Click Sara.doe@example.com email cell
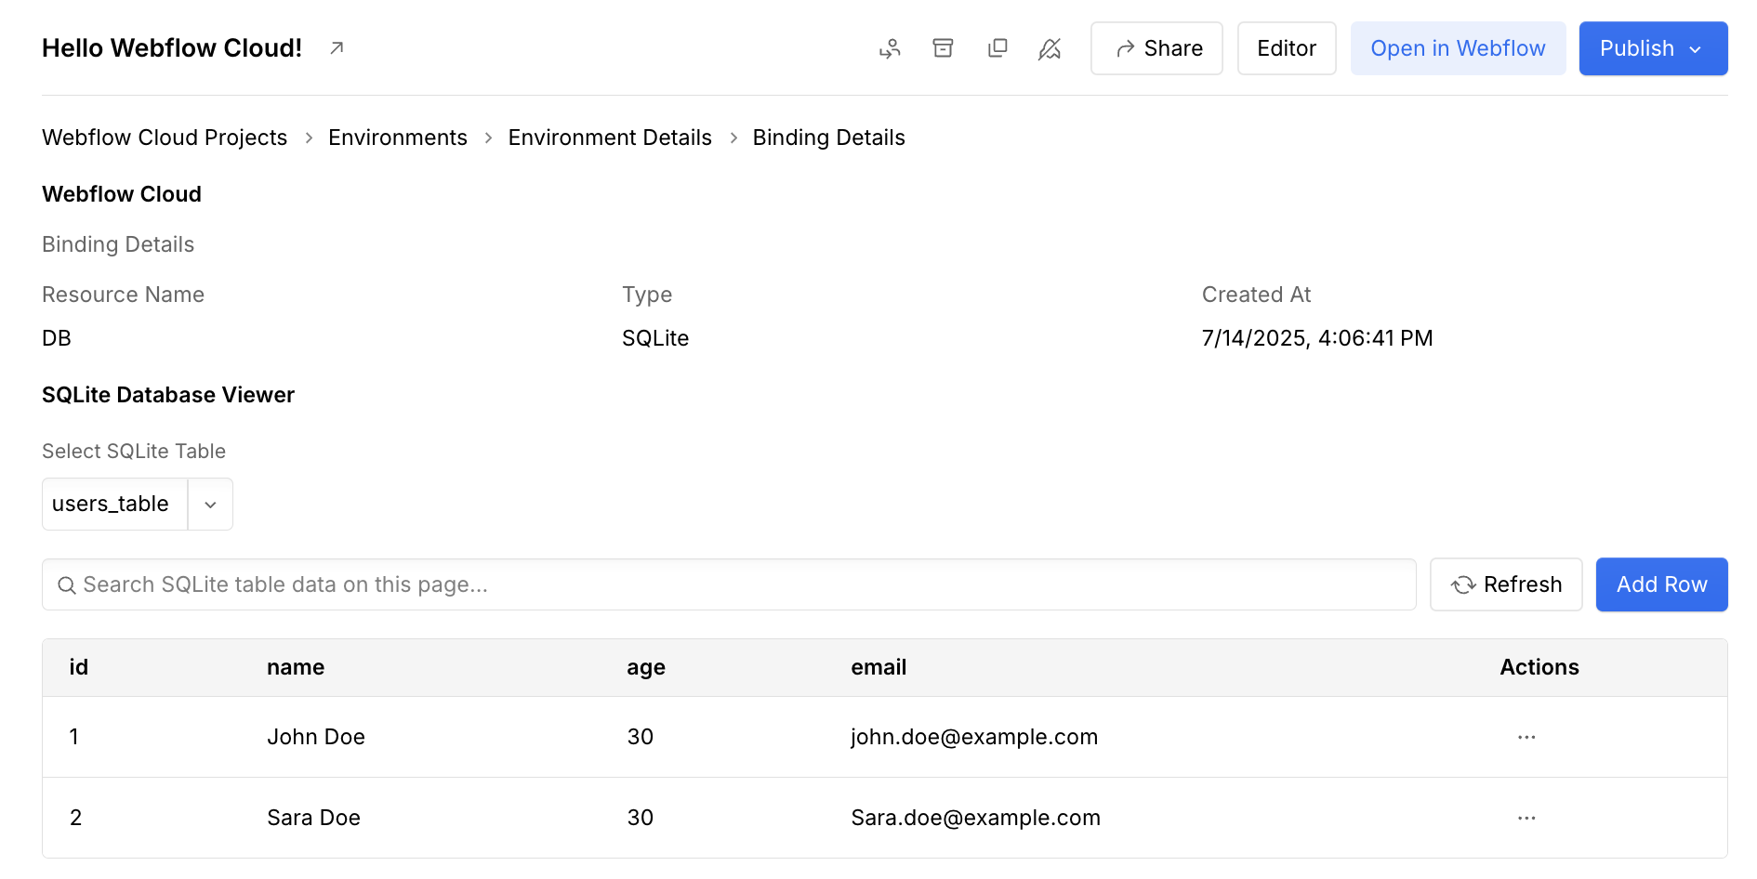This screenshot has width=1757, height=879. click(975, 818)
